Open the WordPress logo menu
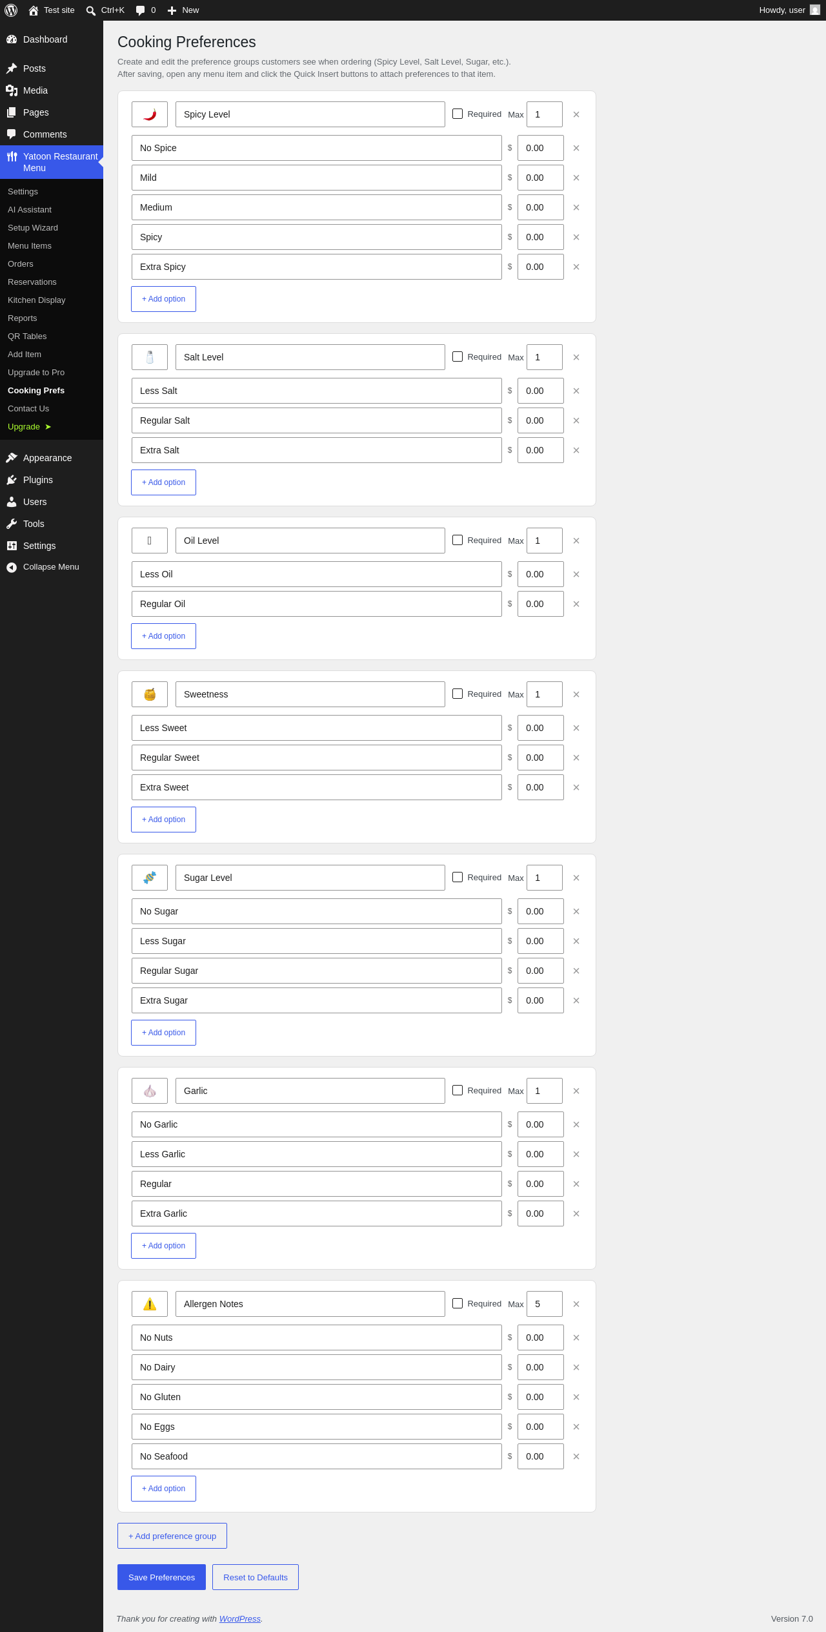Image resolution: width=826 pixels, height=1632 pixels. click(x=11, y=10)
